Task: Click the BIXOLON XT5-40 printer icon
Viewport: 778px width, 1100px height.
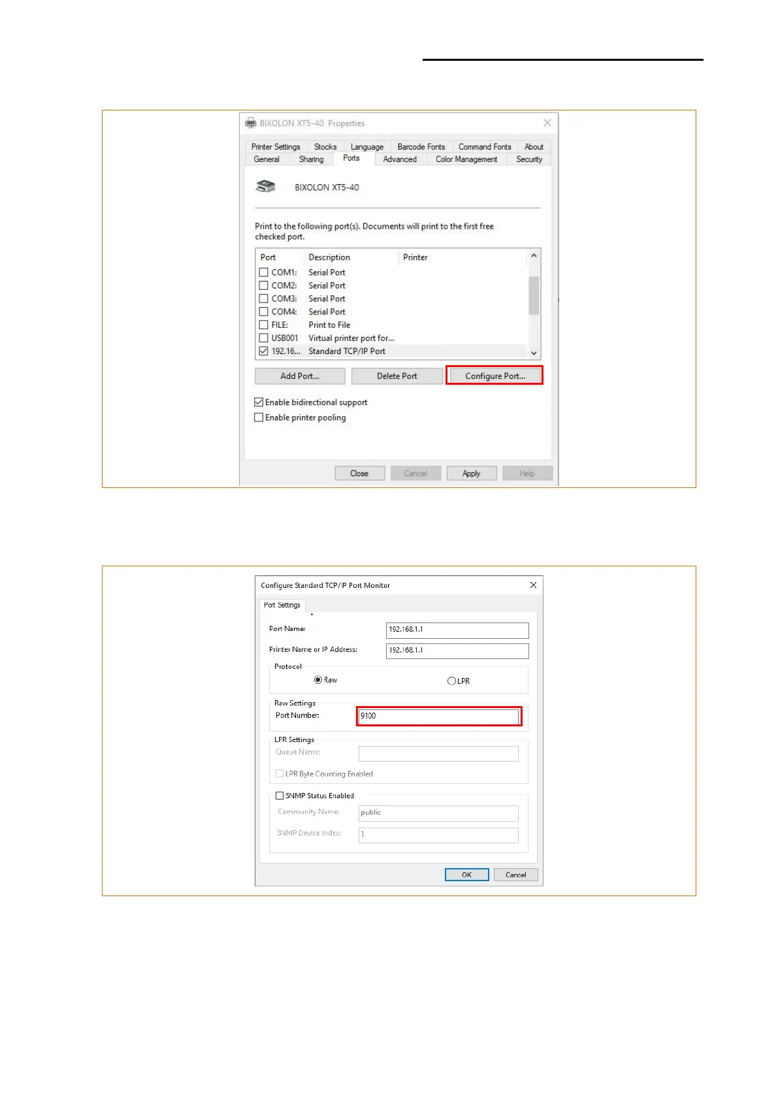Action: click(265, 187)
